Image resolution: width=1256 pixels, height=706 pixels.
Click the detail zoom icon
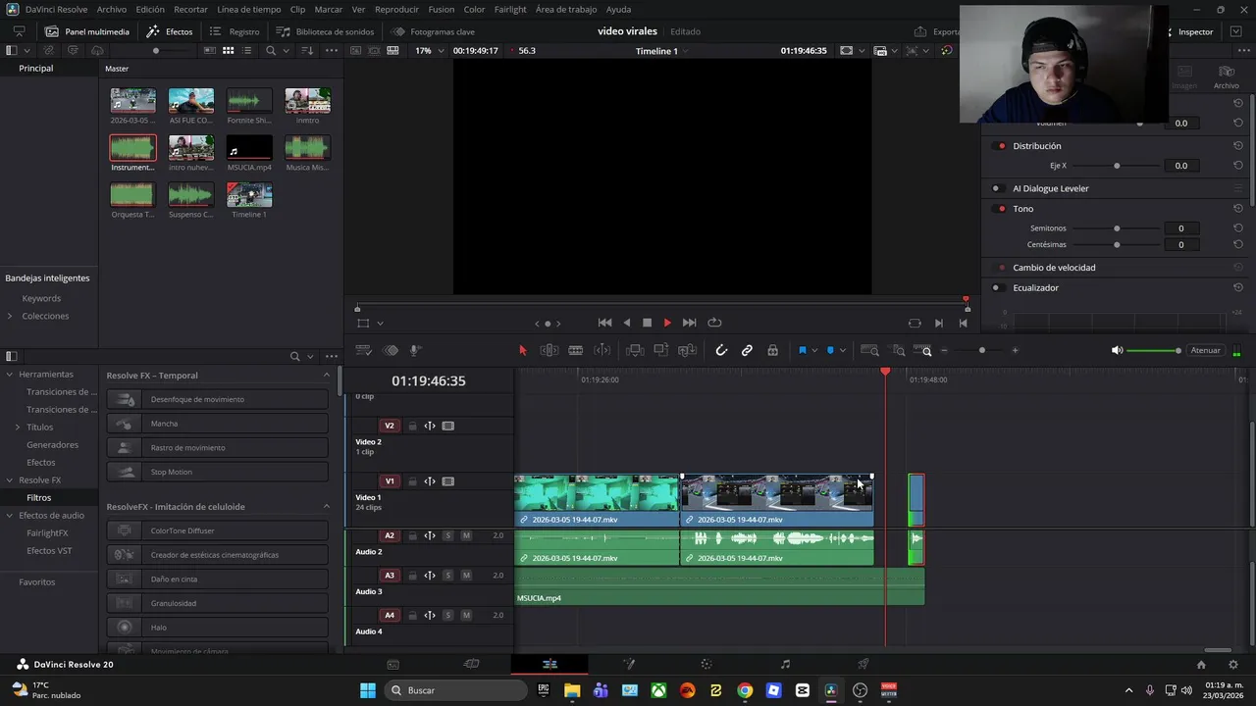(x=898, y=350)
